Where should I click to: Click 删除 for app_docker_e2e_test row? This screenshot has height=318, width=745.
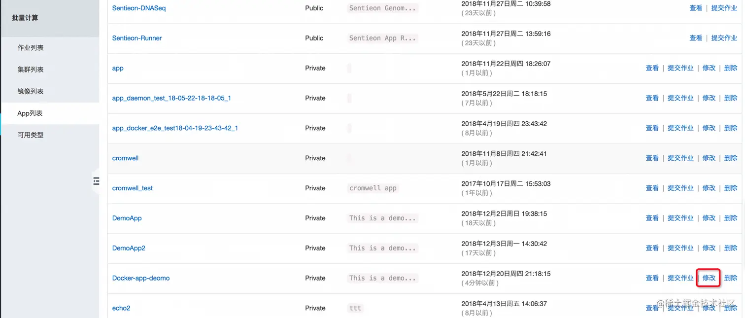(x=731, y=128)
